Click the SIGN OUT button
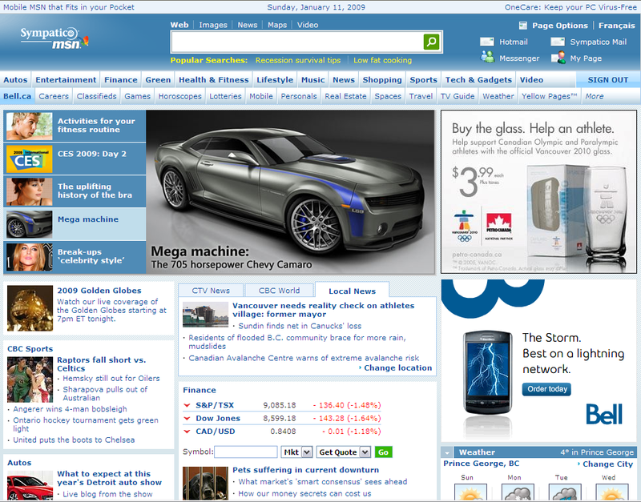The image size is (641, 502). pyautogui.click(x=608, y=79)
